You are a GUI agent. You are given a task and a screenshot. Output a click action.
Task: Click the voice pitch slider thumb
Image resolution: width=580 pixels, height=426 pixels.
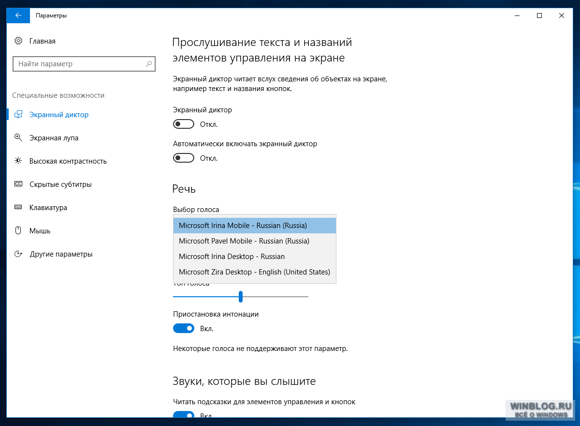[241, 296]
